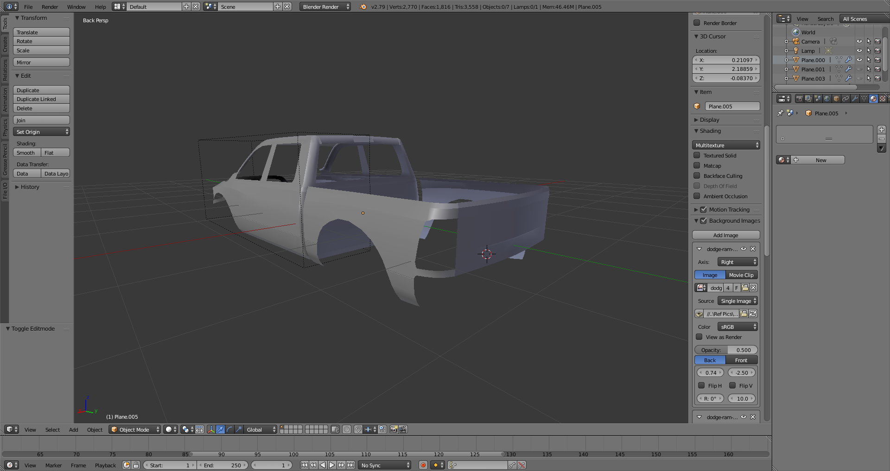Click the OpenGL render animation clapper icon
The image size is (890, 471).
tap(403, 429)
